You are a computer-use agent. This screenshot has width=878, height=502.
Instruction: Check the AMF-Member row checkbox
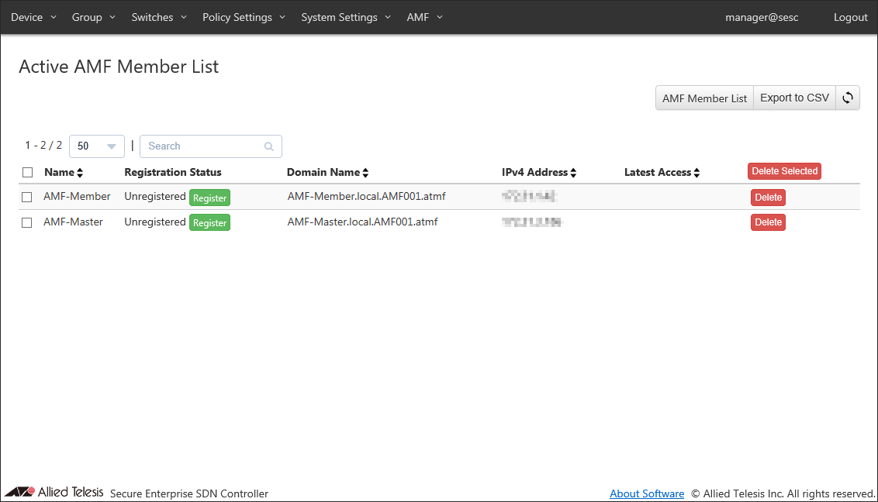coord(27,197)
